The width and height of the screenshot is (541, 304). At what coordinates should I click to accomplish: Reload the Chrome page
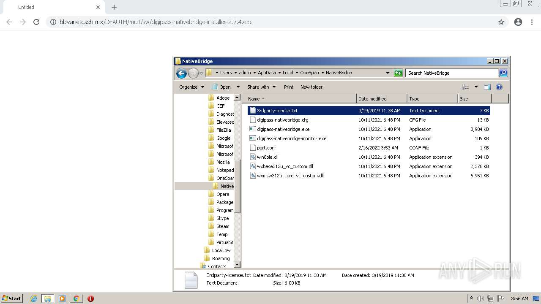pos(36,22)
